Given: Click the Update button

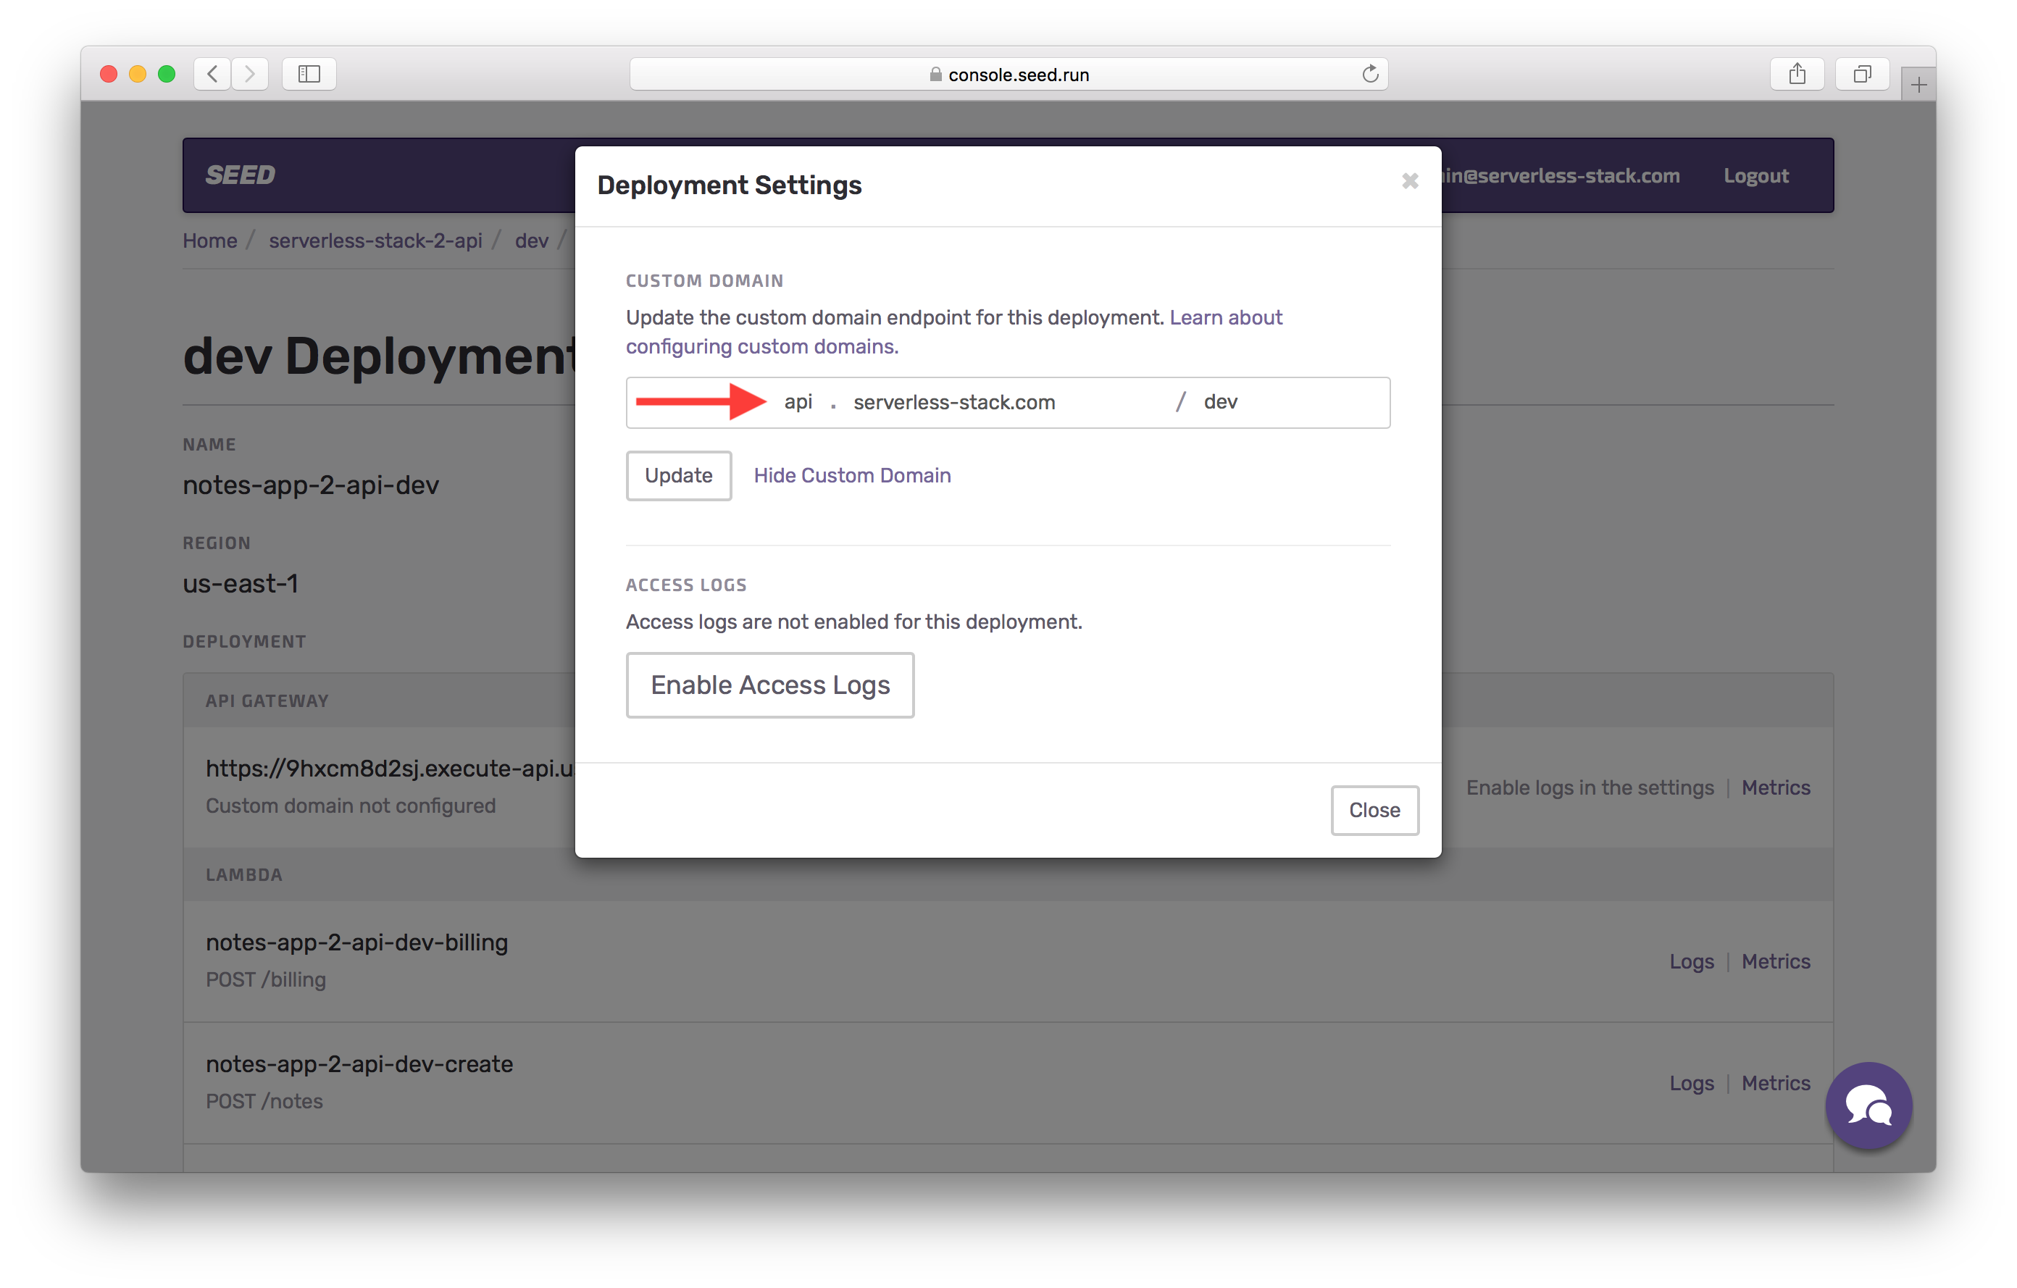Looking at the screenshot, I should (677, 476).
